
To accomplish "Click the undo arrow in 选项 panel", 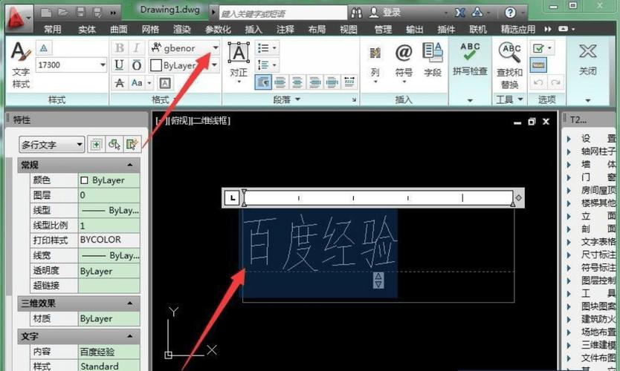I will point(538,82).
